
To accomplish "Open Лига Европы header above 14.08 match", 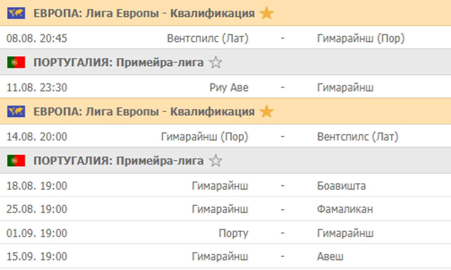I will tap(144, 111).
